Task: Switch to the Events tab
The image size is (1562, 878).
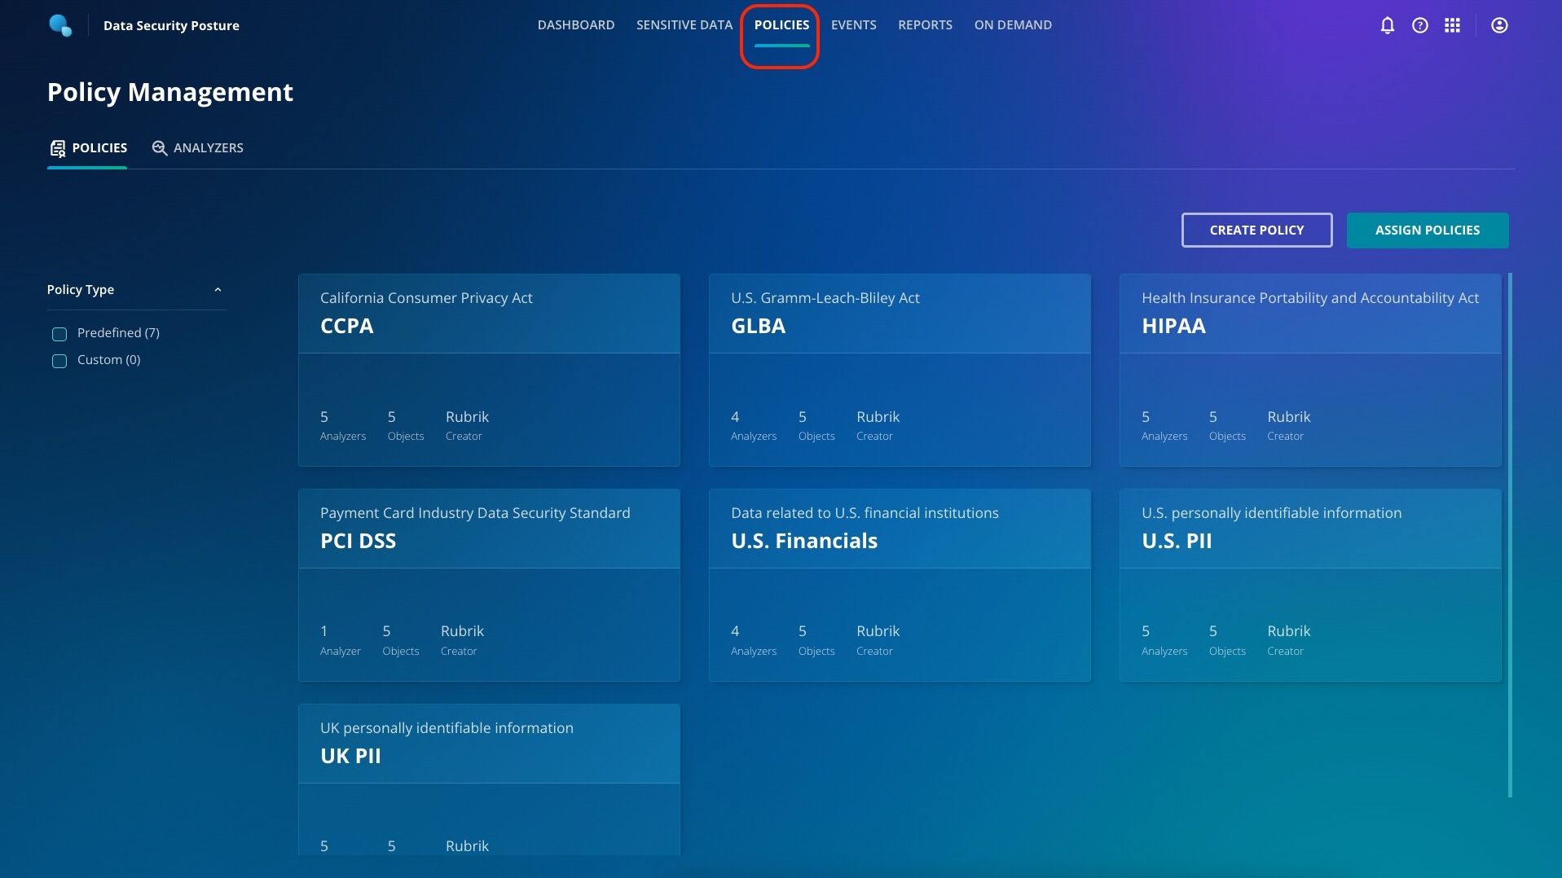Action: 853,25
